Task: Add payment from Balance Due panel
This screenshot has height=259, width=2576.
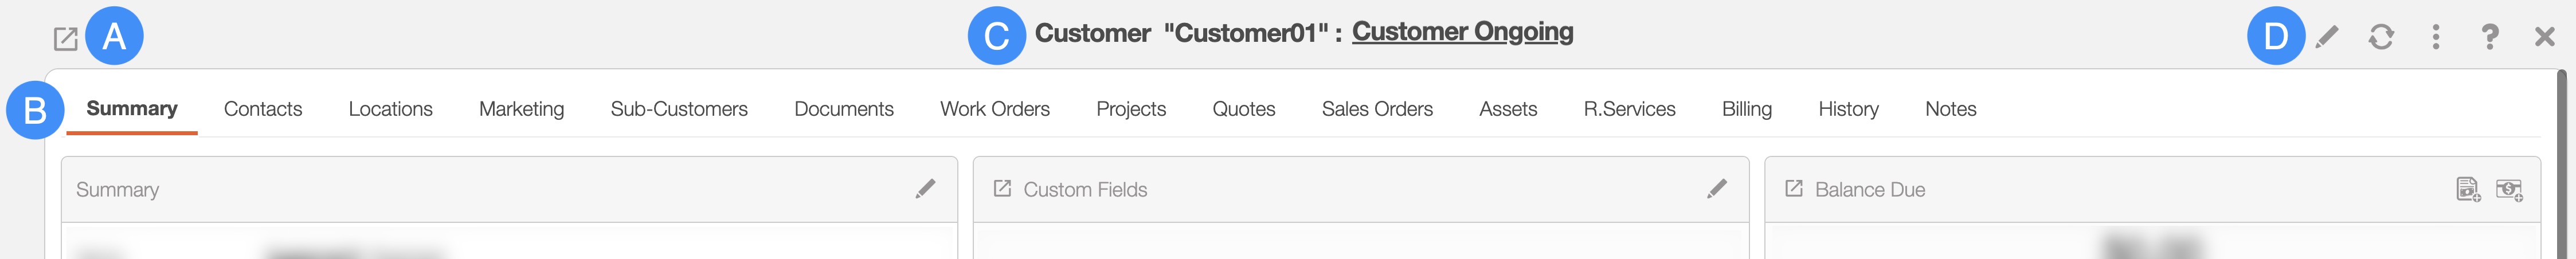Action: 2509,189
